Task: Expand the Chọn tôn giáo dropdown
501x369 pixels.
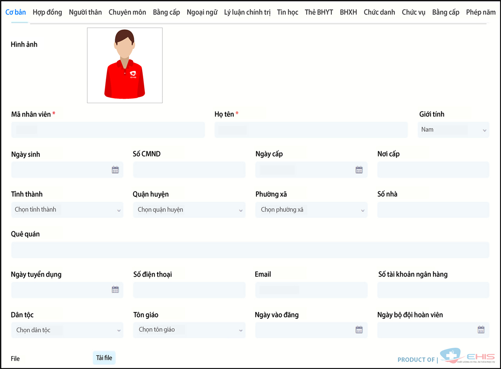Action: coord(189,330)
